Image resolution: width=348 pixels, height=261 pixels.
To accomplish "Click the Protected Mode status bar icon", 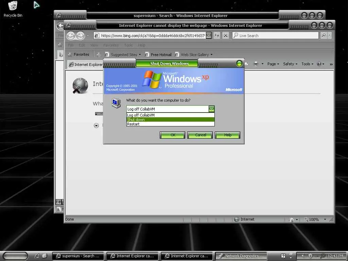I will [292, 220].
